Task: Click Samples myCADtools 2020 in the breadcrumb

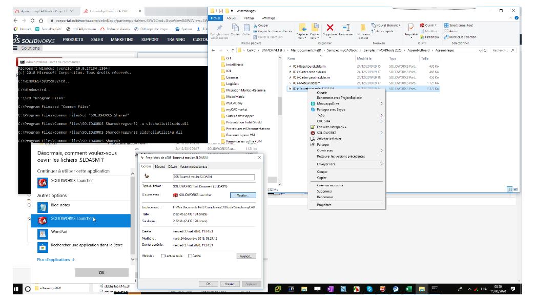Action: tap(382, 51)
